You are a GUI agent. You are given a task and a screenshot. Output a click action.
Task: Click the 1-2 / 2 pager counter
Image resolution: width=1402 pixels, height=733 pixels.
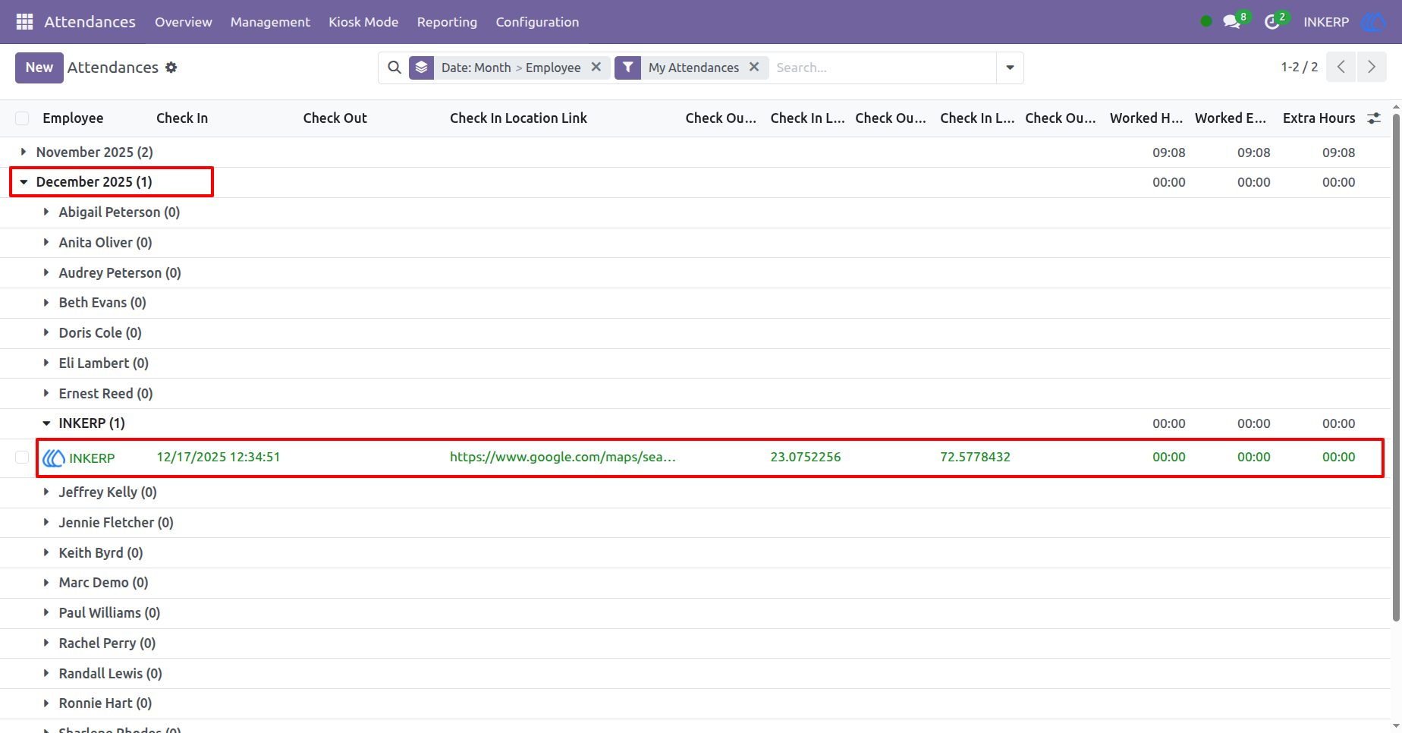coord(1300,67)
